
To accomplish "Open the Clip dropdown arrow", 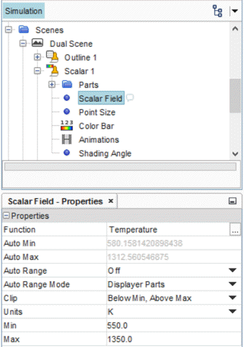I will point(233,298).
